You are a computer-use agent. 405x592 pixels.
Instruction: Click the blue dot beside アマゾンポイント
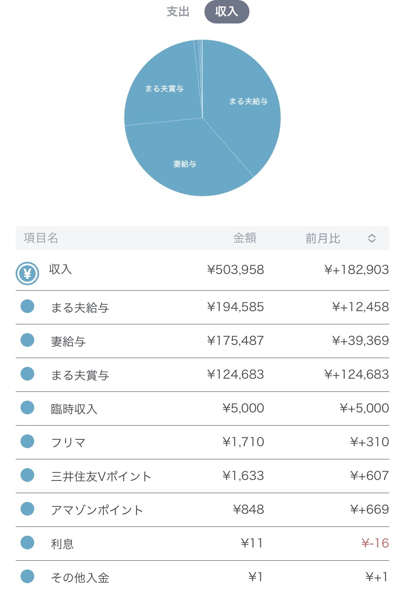[x=27, y=509]
